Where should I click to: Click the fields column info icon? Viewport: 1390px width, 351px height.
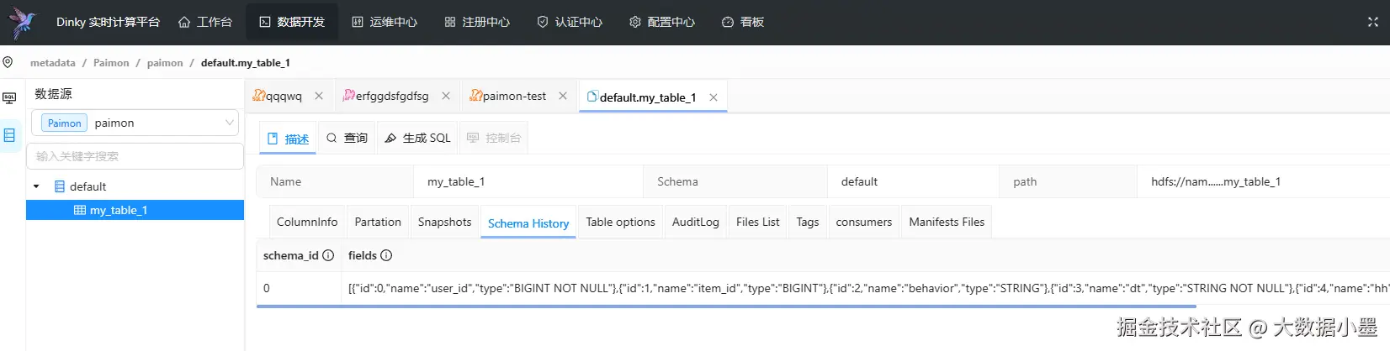386,256
